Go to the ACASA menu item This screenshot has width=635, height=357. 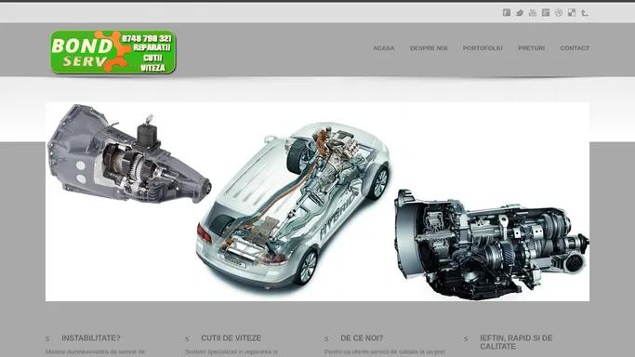(384, 47)
